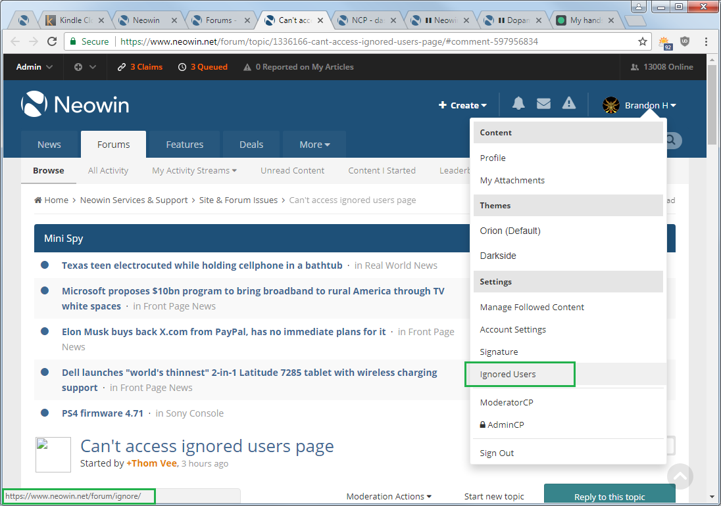Toggle the Brandon H user menu
721x506 pixels.
tap(650, 106)
